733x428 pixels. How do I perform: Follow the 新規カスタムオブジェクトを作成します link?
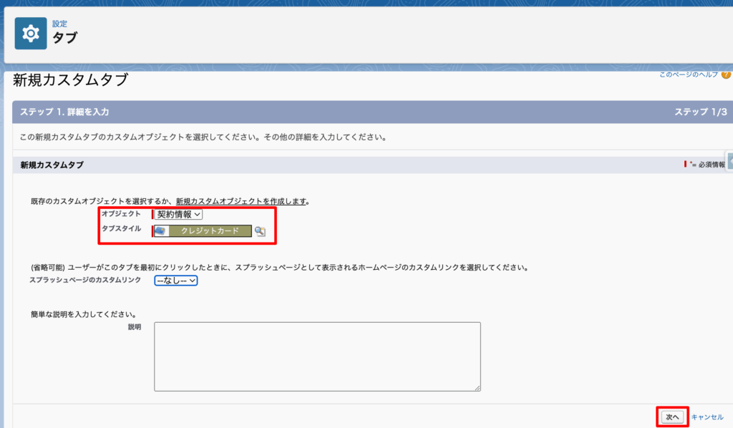[241, 201]
